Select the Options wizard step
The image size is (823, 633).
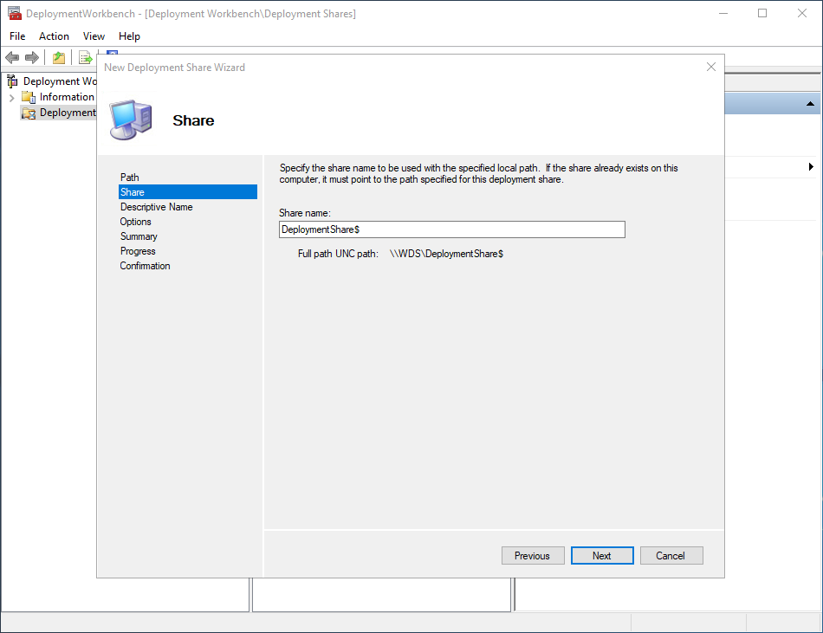click(x=135, y=222)
